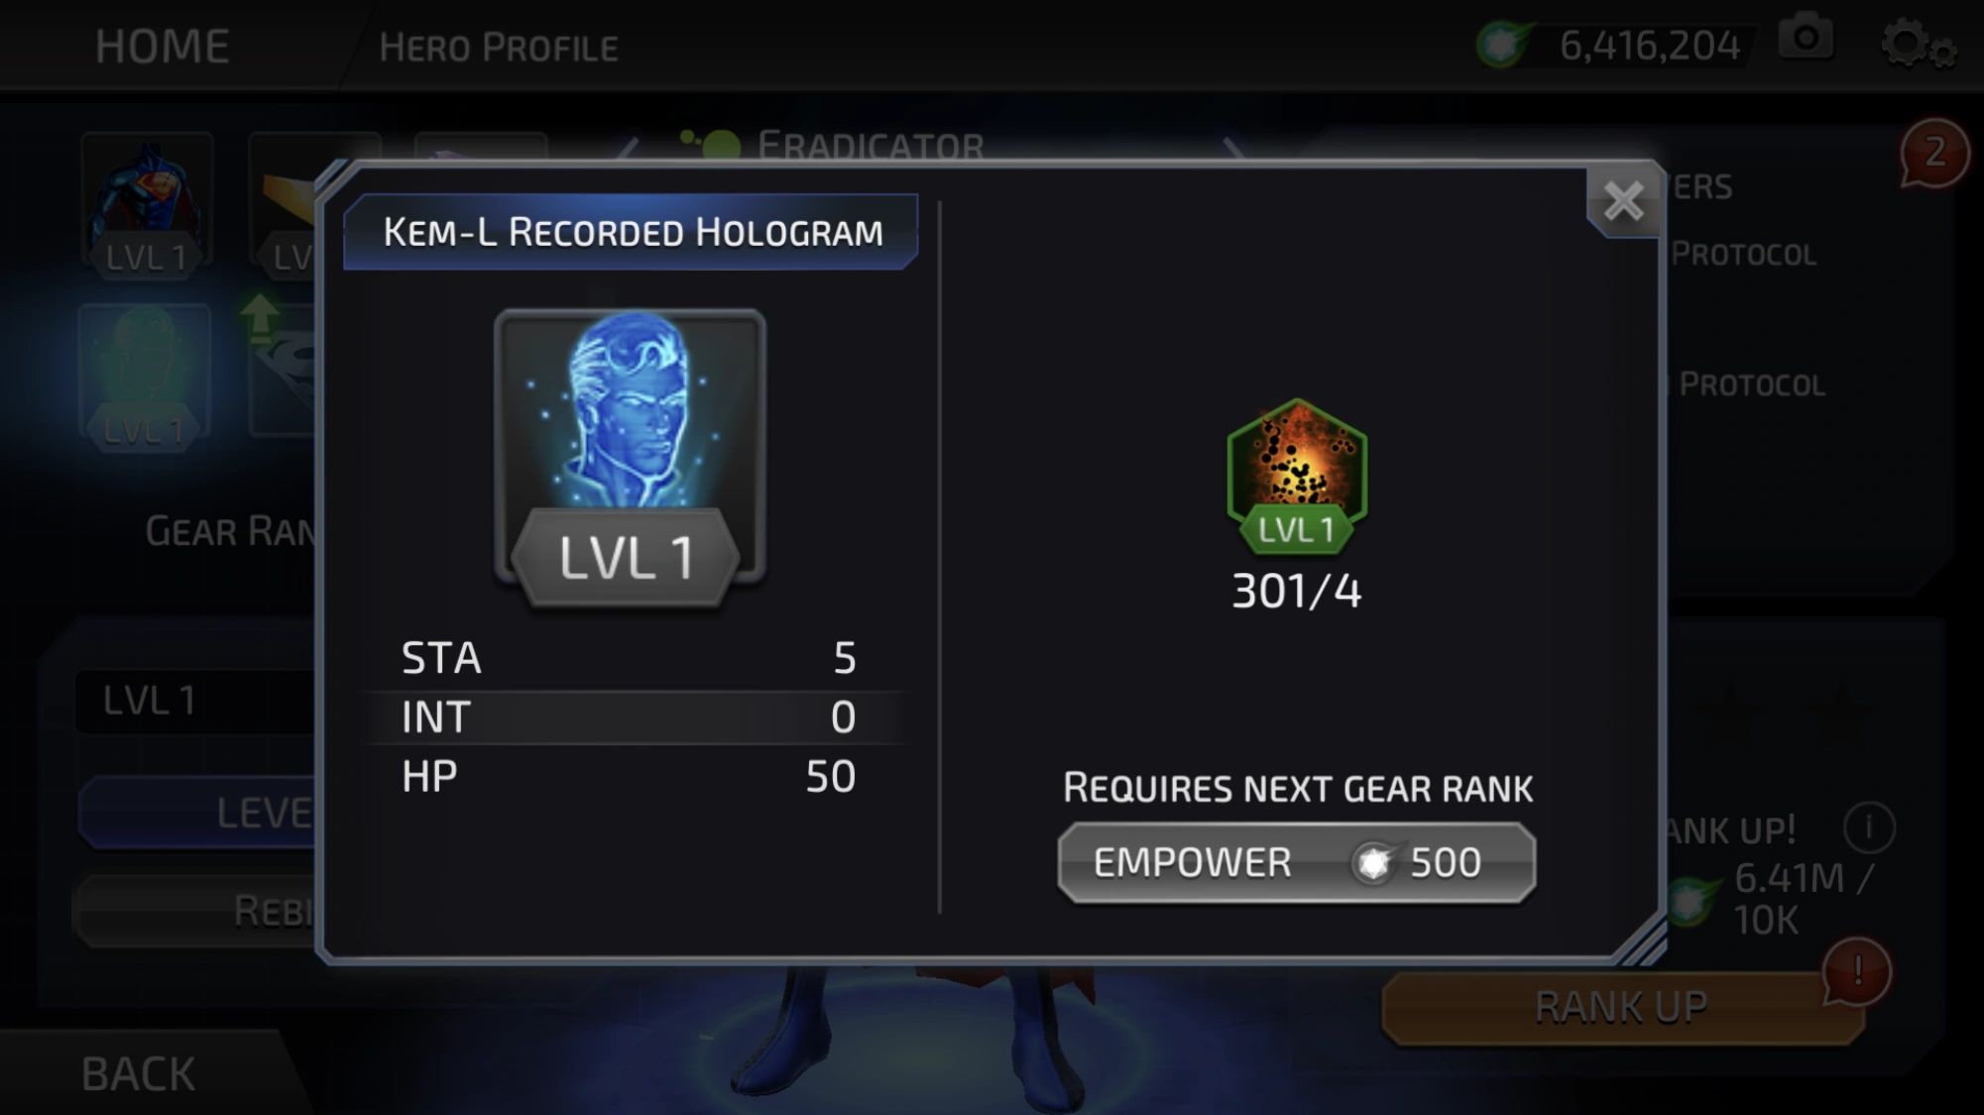Image resolution: width=1984 pixels, height=1115 pixels.
Task: Open chat bubble with 2 notifications
Action: click(x=1933, y=154)
